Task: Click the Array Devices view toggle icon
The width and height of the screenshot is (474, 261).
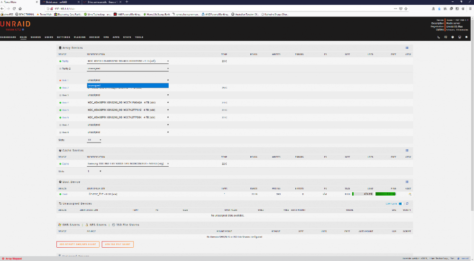Action: point(407,48)
